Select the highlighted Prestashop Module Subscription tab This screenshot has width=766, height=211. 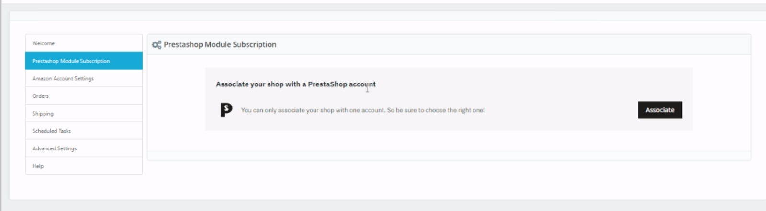tap(84, 61)
